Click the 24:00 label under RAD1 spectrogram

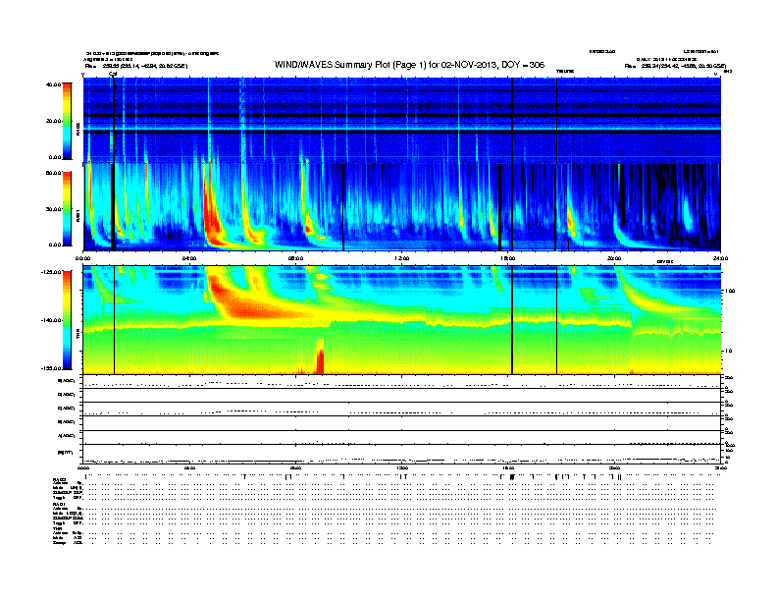pyautogui.click(x=720, y=258)
